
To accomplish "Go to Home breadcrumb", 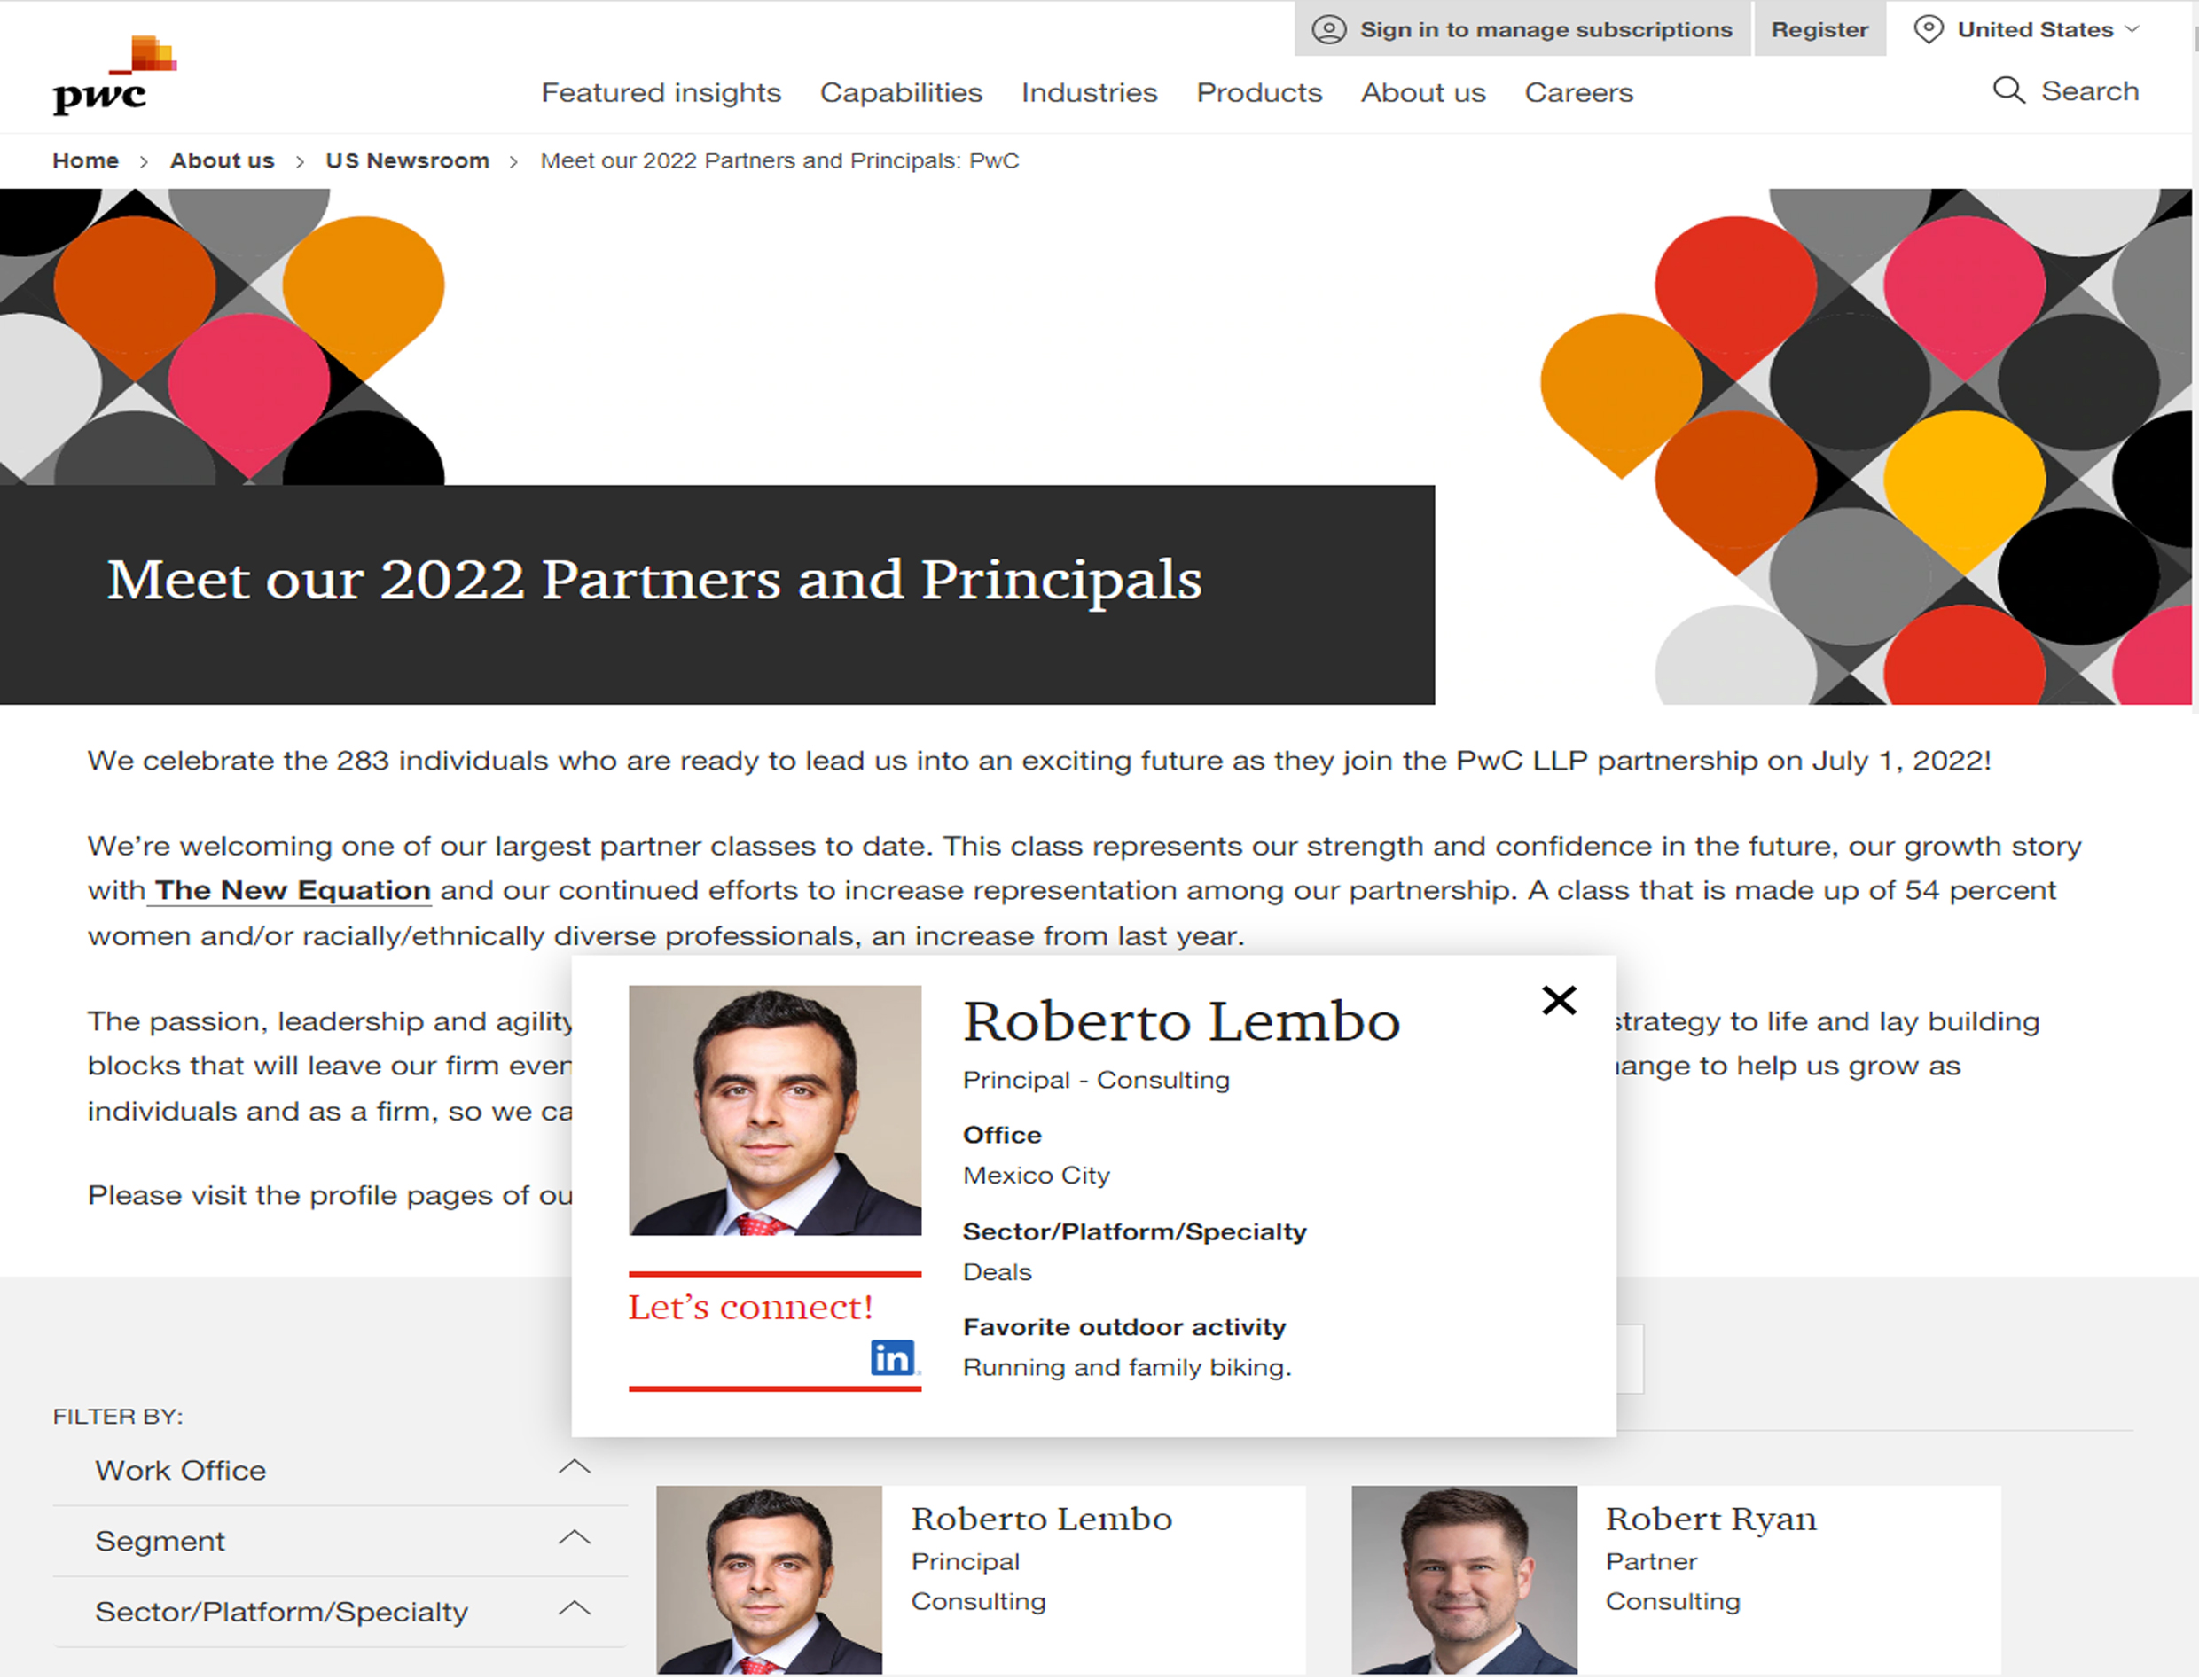I will (85, 161).
